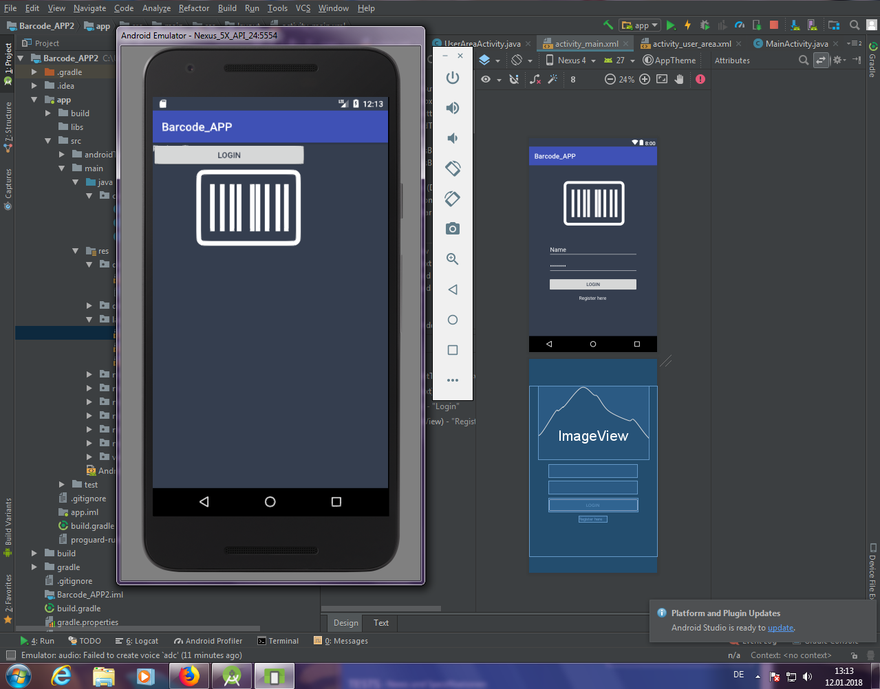Click the emulator volume up icon
Screen dimensions: 880x689
[453, 108]
